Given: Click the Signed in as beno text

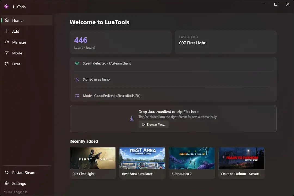Looking at the screenshot, I should [x=96, y=79].
